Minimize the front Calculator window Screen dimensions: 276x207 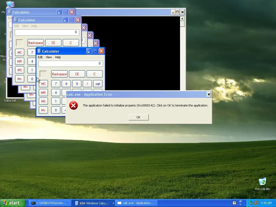click(89, 51)
